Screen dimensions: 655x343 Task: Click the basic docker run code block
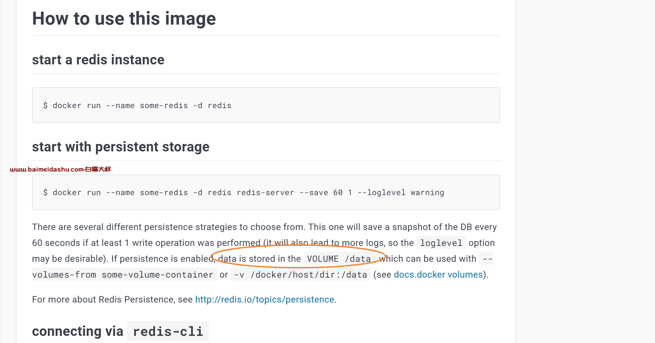tap(266, 105)
